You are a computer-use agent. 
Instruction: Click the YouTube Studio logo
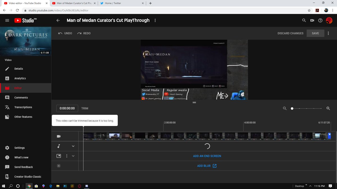coord(26,20)
